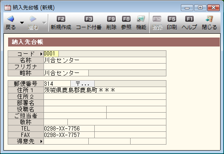Click the TEL row label

click(x=26, y=128)
